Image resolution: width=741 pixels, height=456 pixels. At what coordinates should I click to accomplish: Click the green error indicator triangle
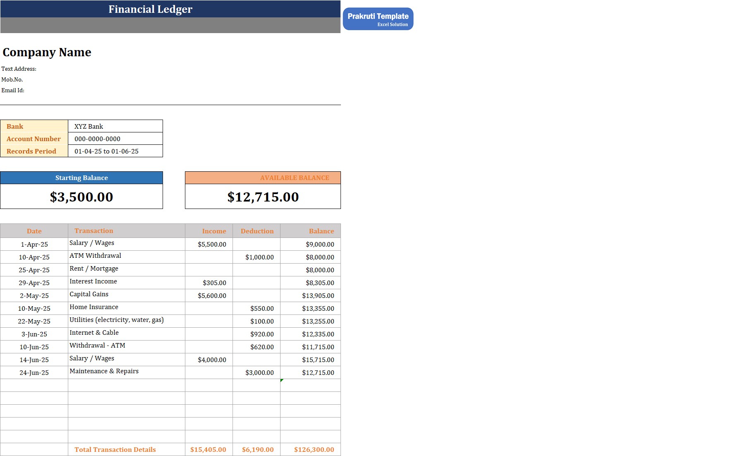(282, 380)
